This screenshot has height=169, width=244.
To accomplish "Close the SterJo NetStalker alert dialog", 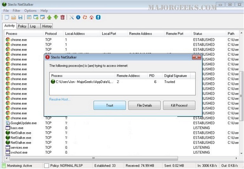I will (x=196, y=57).
